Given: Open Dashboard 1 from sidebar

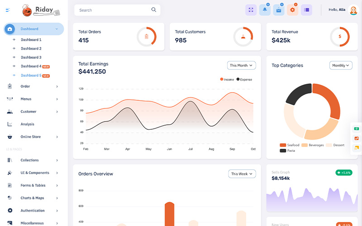Looking at the screenshot, I should point(31,40).
